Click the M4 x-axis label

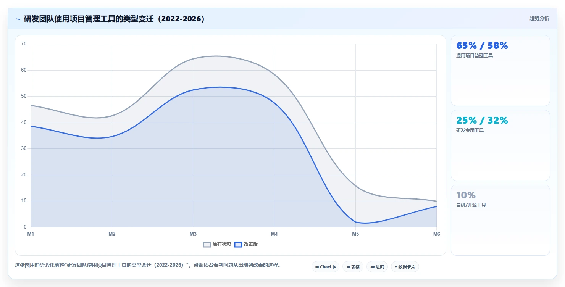point(274,234)
